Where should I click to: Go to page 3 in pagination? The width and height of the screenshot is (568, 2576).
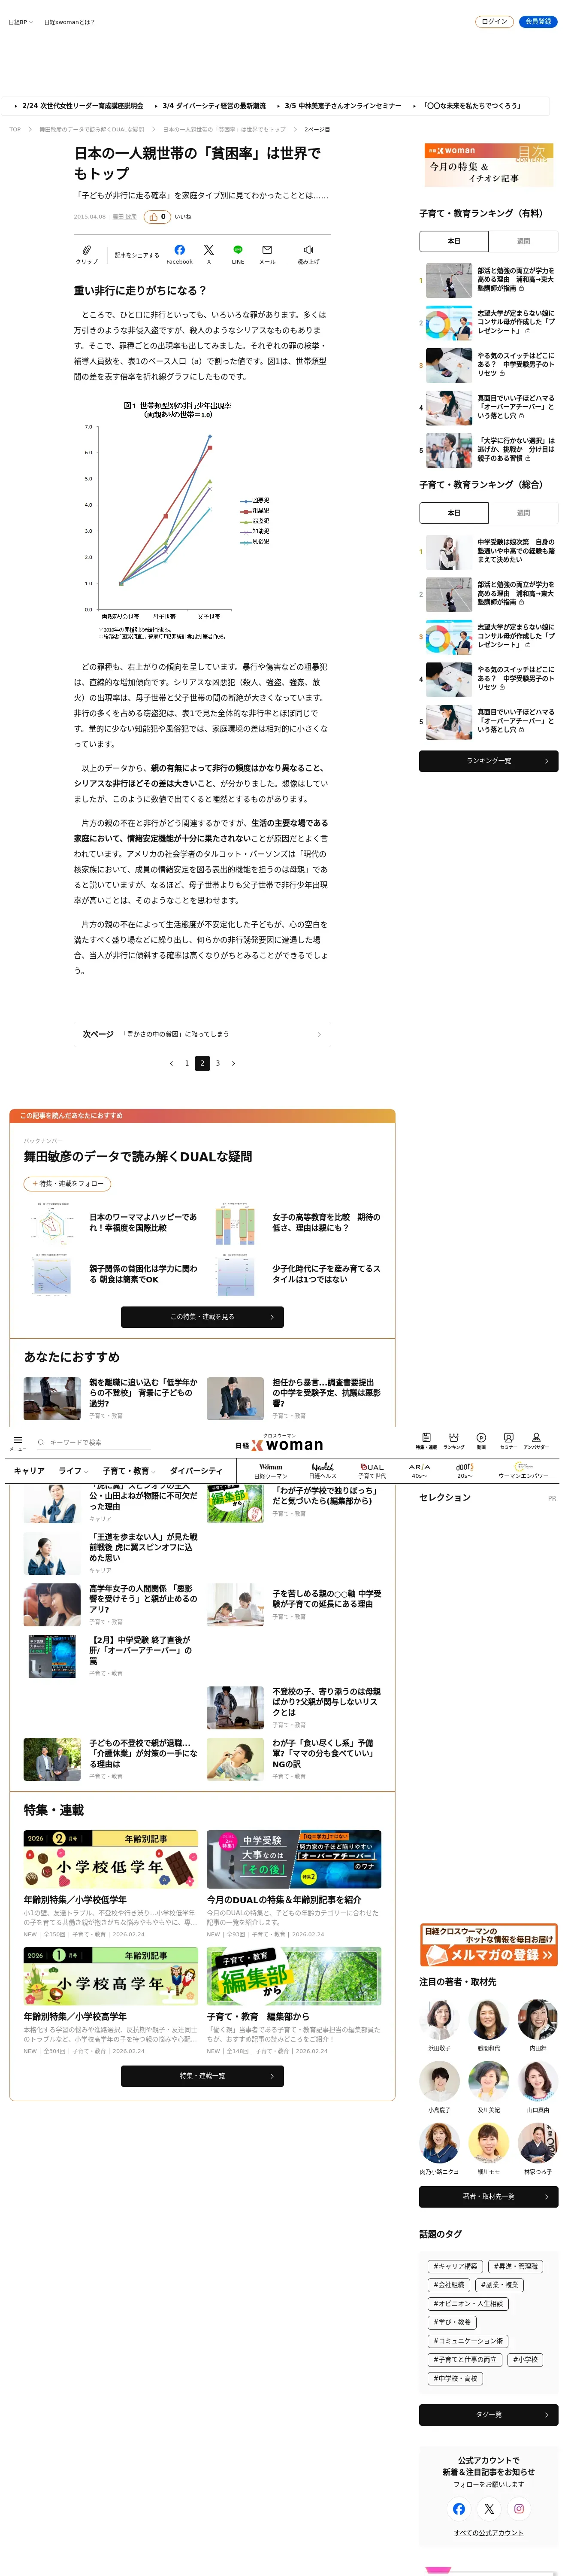(217, 1063)
